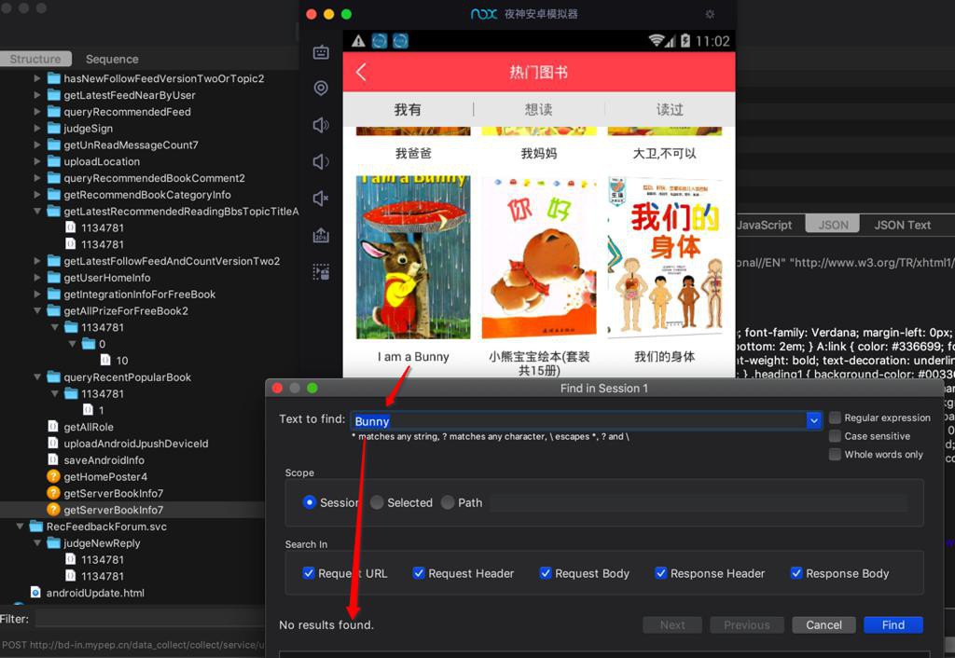
Task: Tap the back arrow in 热门图书 header
Action: (361, 72)
